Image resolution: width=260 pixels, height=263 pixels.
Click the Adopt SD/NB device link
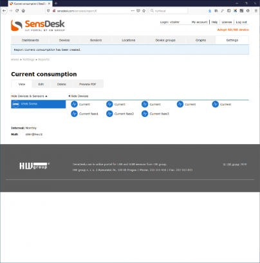(233, 30)
